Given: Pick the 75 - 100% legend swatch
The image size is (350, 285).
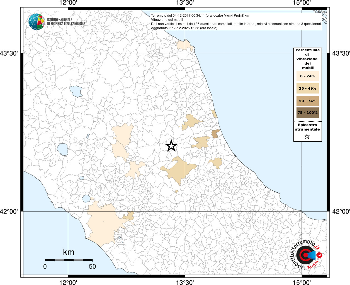Looking at the screenshot, I should pos(307,113).
